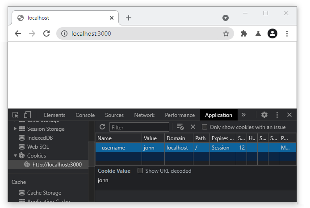
Task: Click the address bar showing localhost:3000
Action: click(x=145, y=33)
